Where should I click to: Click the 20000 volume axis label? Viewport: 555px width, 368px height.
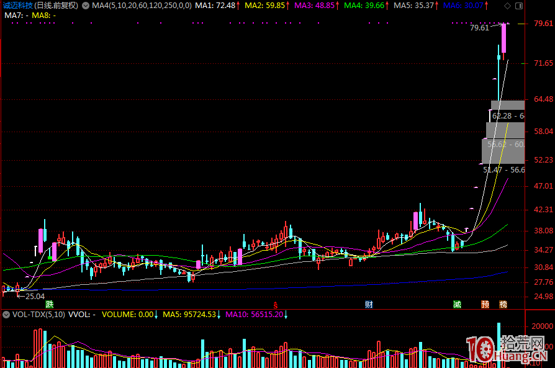[x=542, y=326]
